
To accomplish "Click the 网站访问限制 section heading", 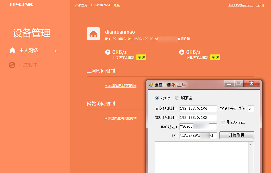I will (101, 104).
